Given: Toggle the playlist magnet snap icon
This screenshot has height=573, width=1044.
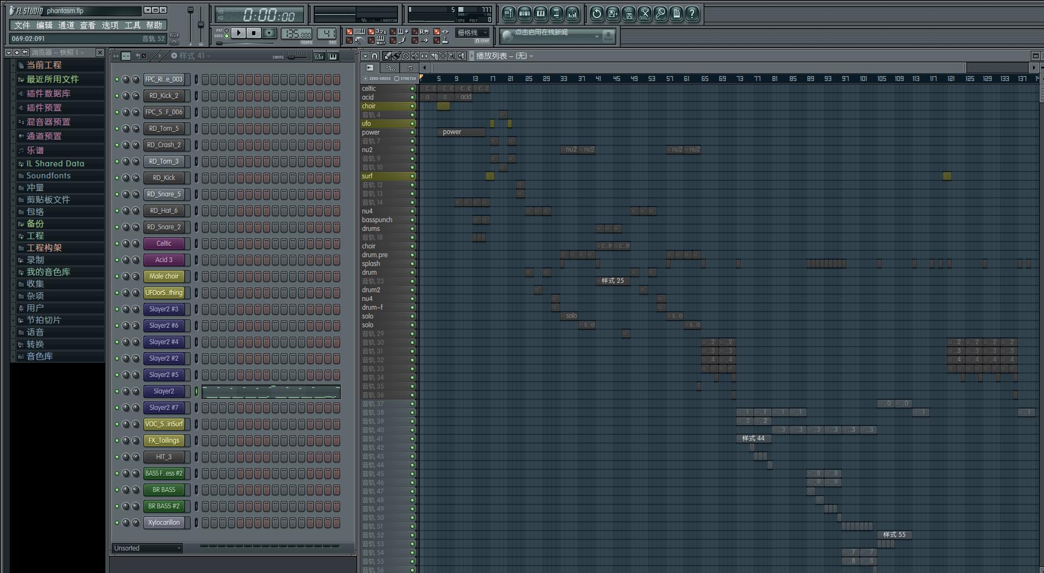Looking at the screenshot, I should 375,56.
